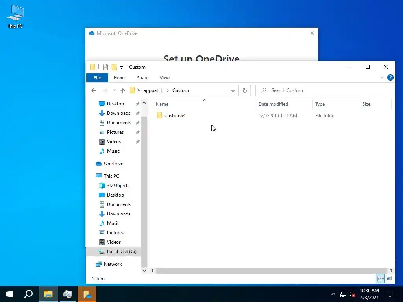Screen dimensions: 403x302
Task: Open This PC desktop icon
Action: coord(15,16)
